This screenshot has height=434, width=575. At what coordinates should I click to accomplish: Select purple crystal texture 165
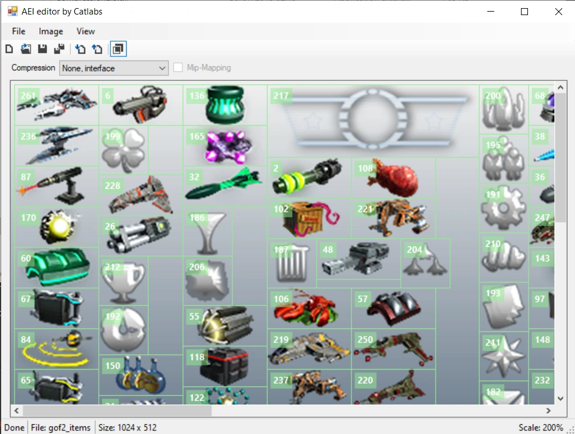click(225, 146)
